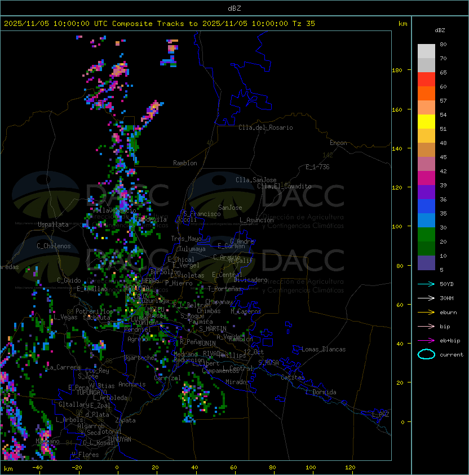
Task: Click the '120' tick on horizontal axis
Action: [349, 468]
